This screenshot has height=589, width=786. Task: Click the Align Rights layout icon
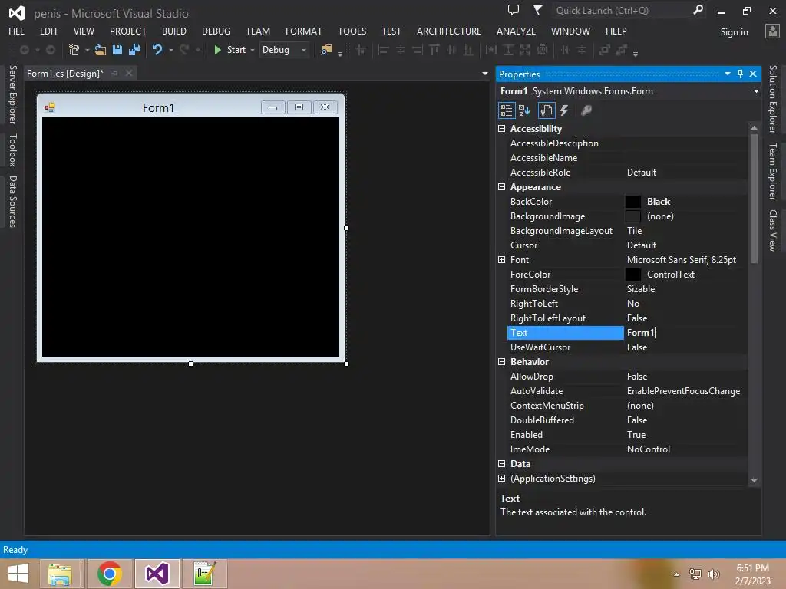418,50
